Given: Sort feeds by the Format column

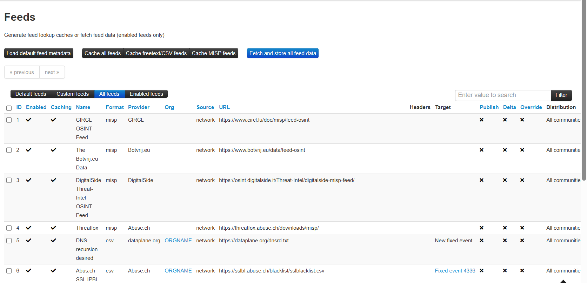Looking at the screenshot, I should coord(115,107).
